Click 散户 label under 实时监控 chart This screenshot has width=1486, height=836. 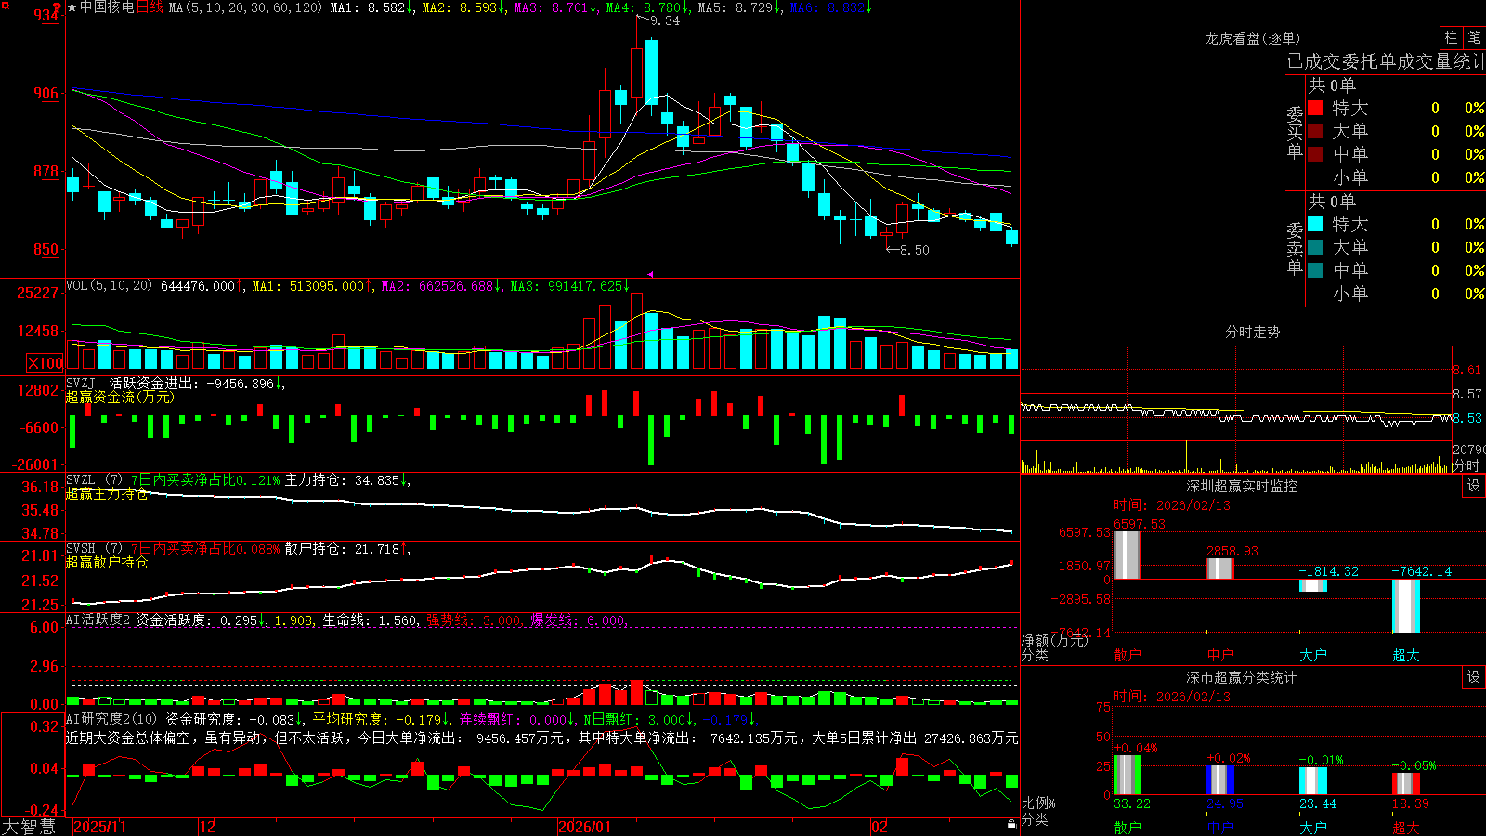click(1127, 655)
